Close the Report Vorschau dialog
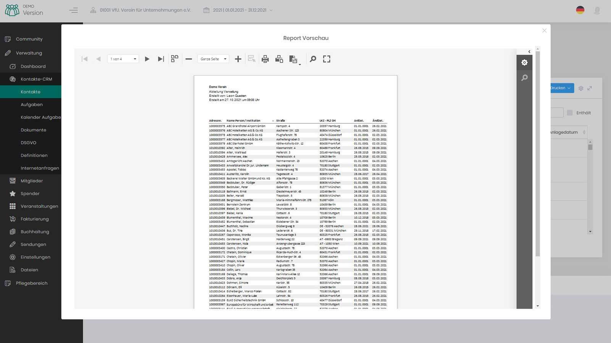Screen dimensions: 611x343 pyautogui.click(x=544, y=30)
